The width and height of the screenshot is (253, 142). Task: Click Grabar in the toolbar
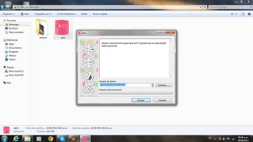pos(84,14)
